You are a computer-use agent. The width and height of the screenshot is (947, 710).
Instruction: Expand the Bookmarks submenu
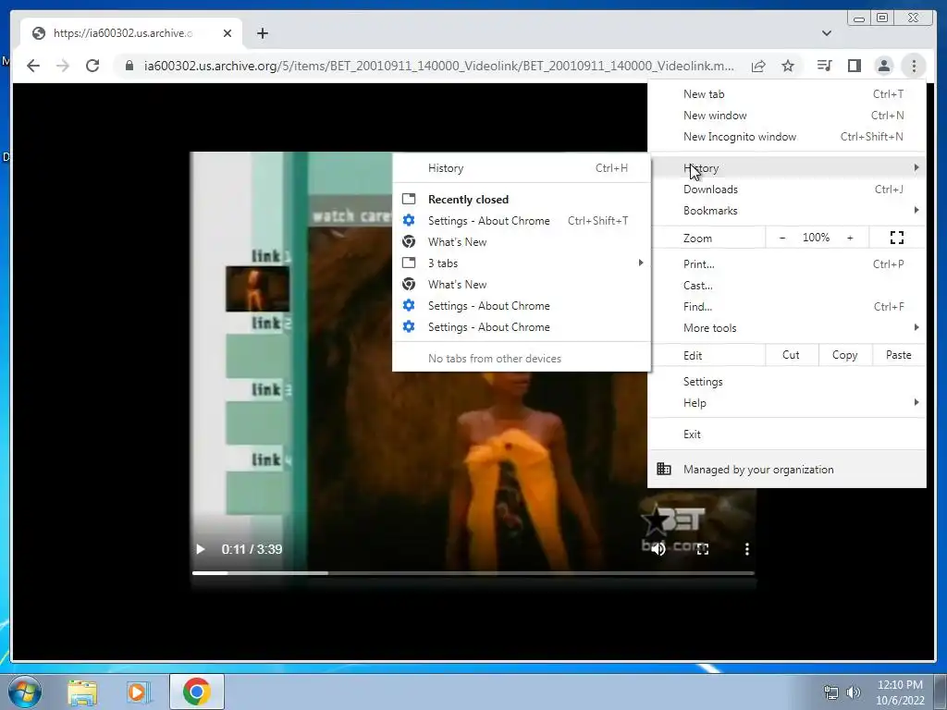(787, 211)
